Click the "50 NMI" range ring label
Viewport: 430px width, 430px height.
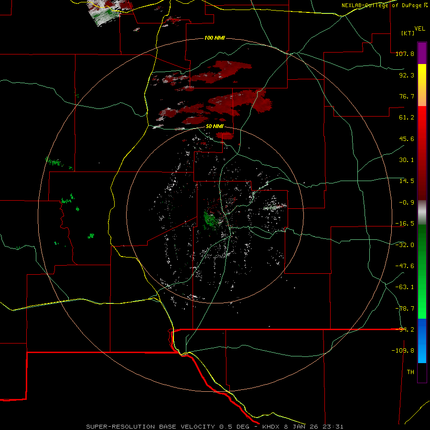point(215,127)
